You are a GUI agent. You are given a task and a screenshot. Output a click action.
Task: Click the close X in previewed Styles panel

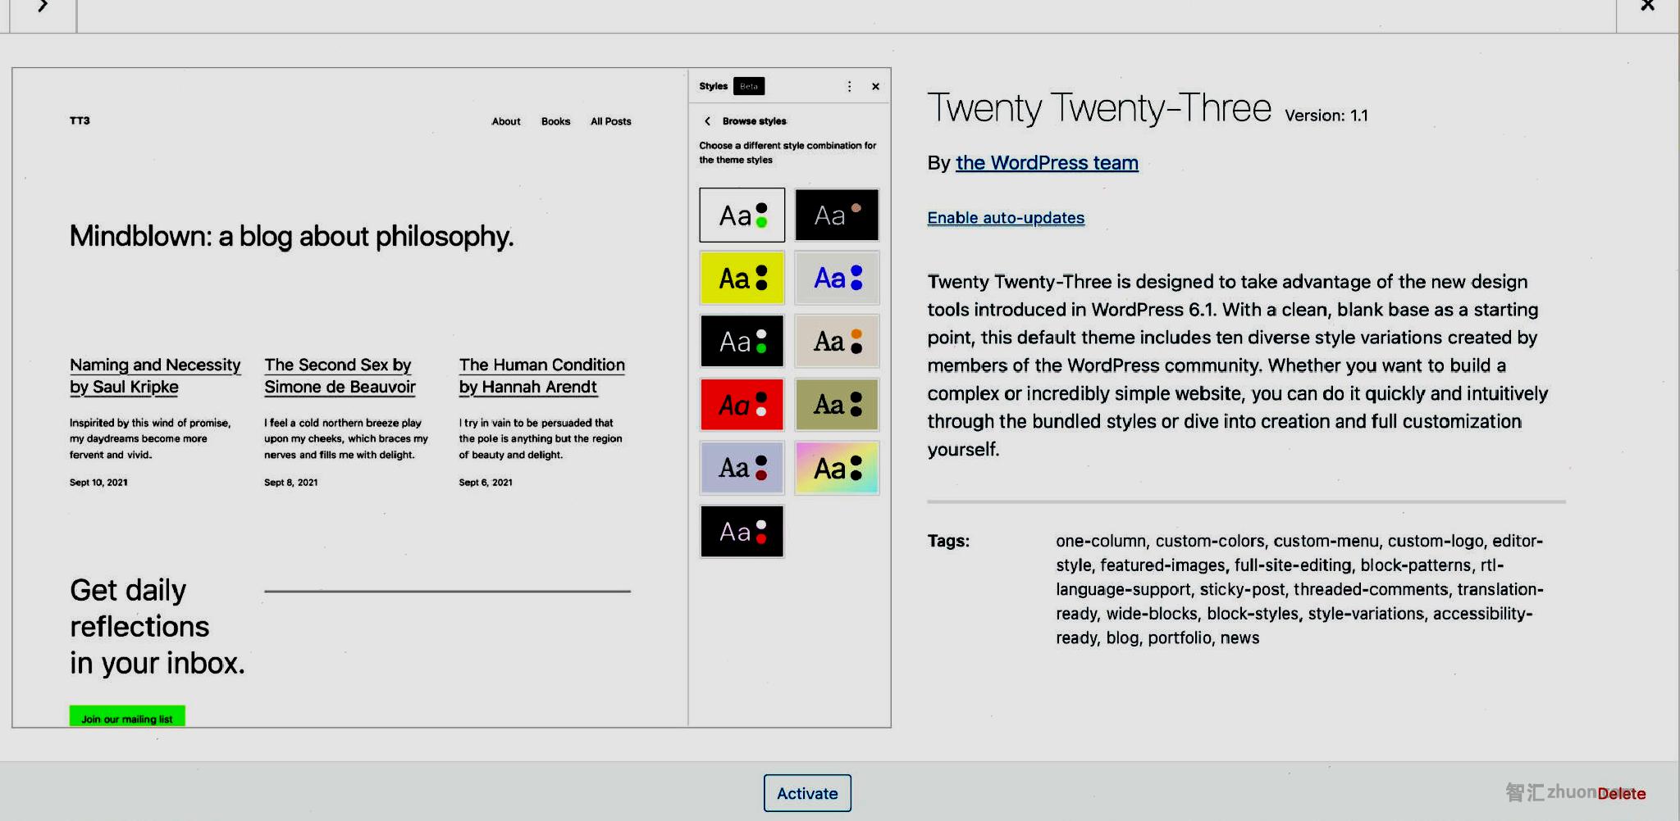[x=875, y=86]
